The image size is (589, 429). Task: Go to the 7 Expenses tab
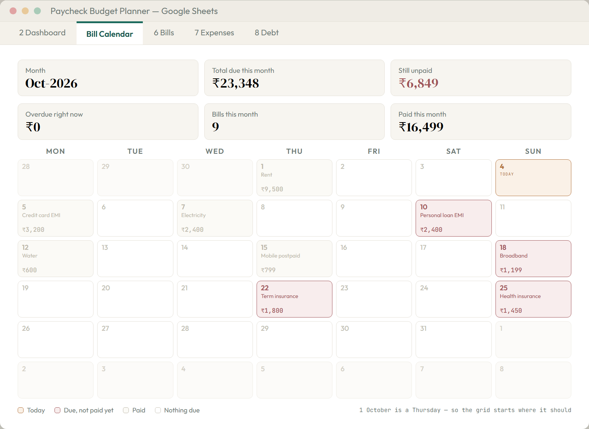coord(214,33)
